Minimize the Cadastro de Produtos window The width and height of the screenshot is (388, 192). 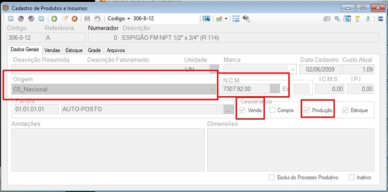(348, 8)
